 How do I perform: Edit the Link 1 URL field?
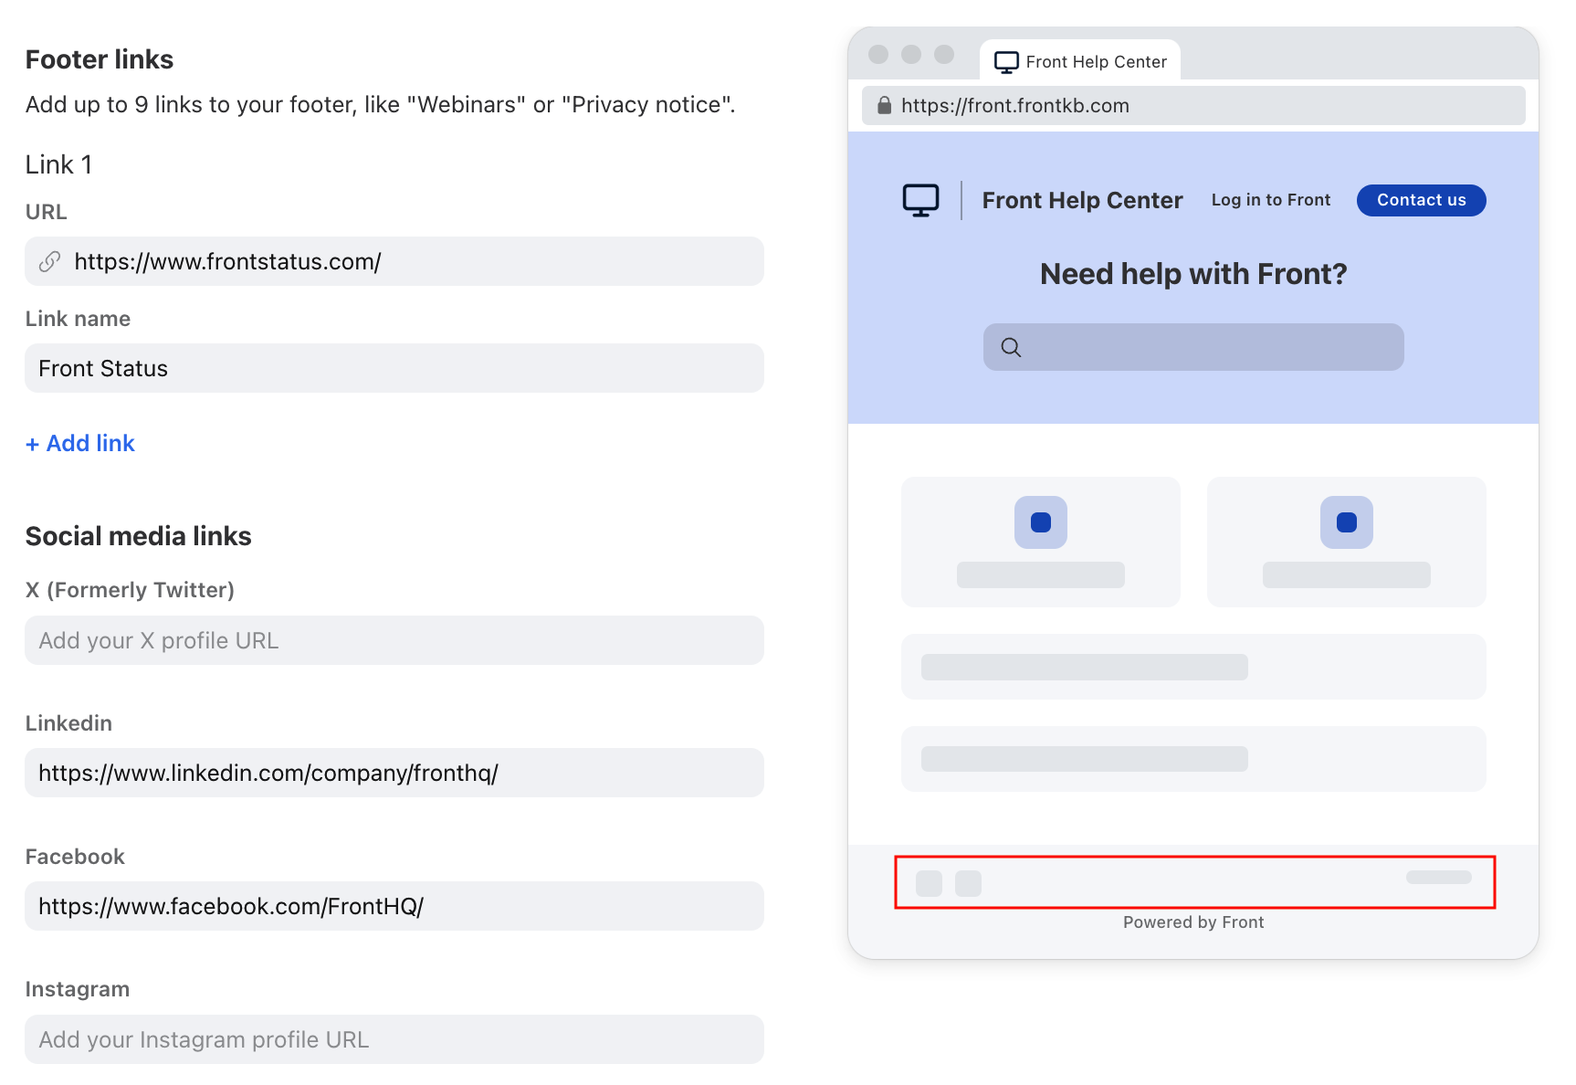coord(394,261)
